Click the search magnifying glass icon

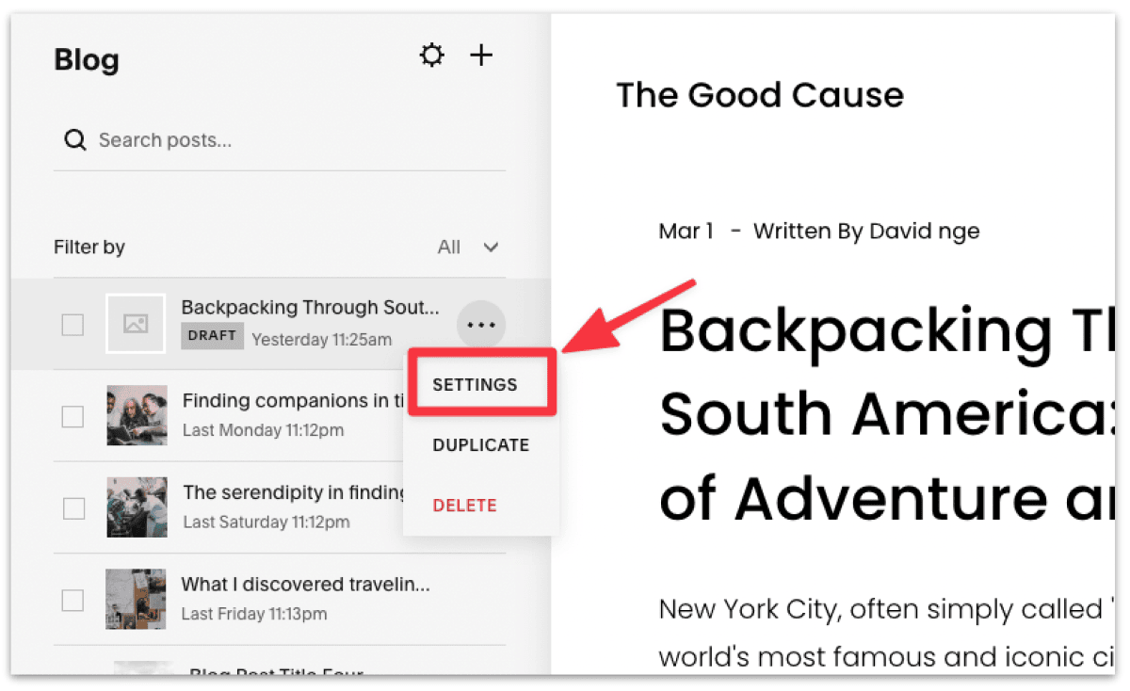(x=74, y=139)
